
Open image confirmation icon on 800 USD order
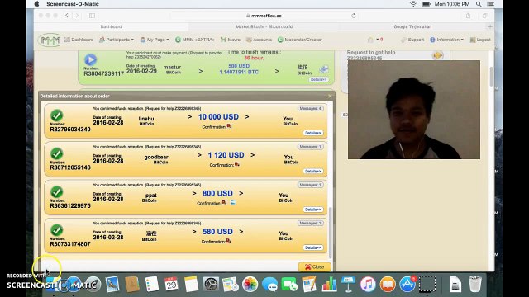(x=232, y=203)
